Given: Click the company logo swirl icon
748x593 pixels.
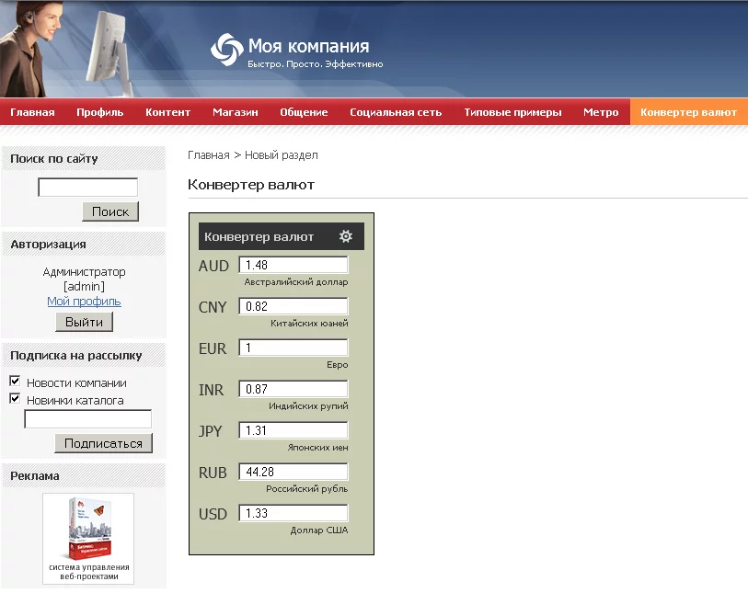Looking at the screenshot, I should (225, 50).
